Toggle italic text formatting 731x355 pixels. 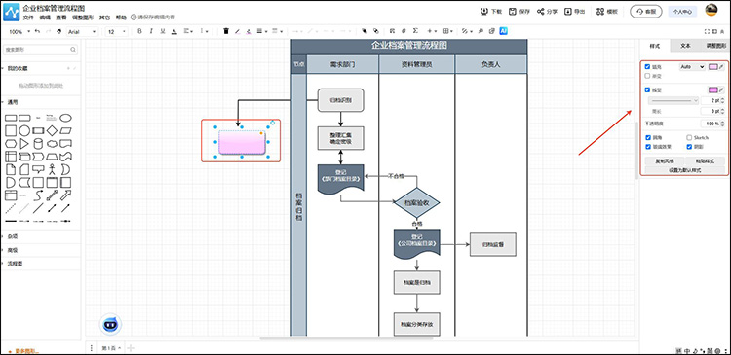click(x=151, y=31)
